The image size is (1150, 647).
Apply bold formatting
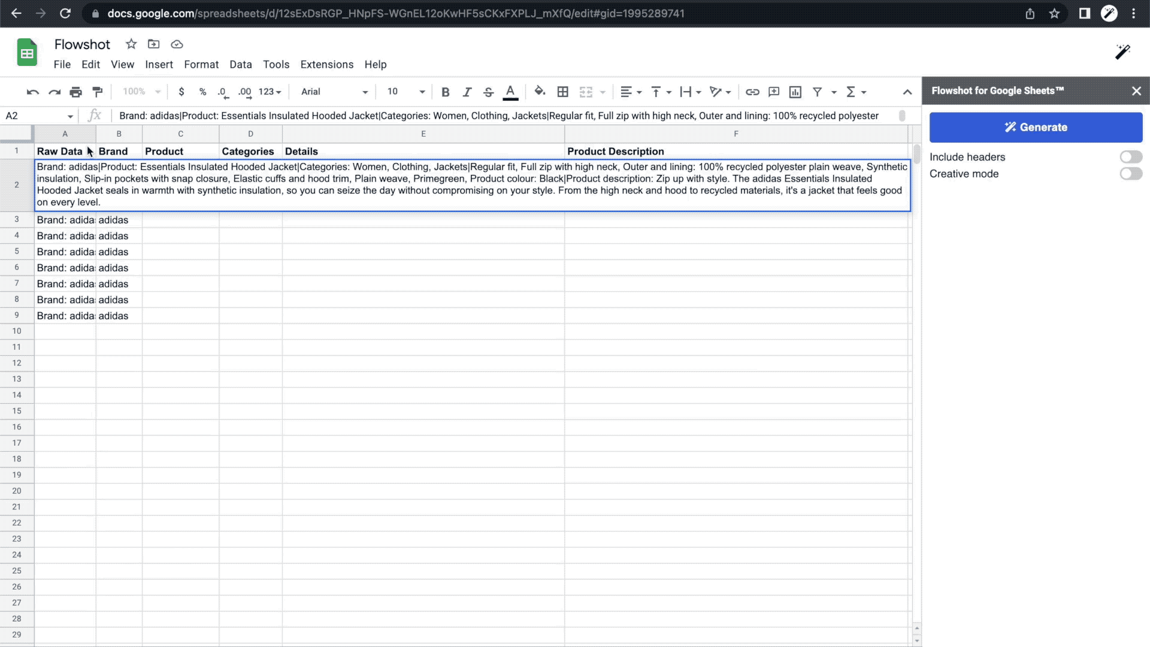445,92
